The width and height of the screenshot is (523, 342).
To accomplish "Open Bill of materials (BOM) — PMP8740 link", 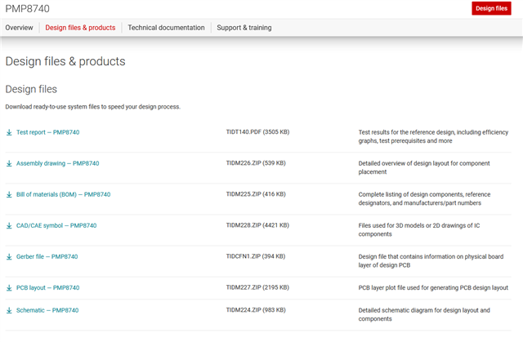I will tap(63, 194).
